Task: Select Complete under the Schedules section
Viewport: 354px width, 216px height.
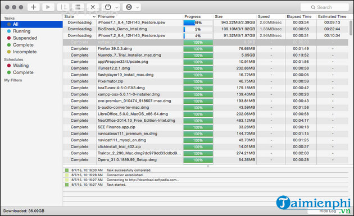Action: (x=23, y=72)
